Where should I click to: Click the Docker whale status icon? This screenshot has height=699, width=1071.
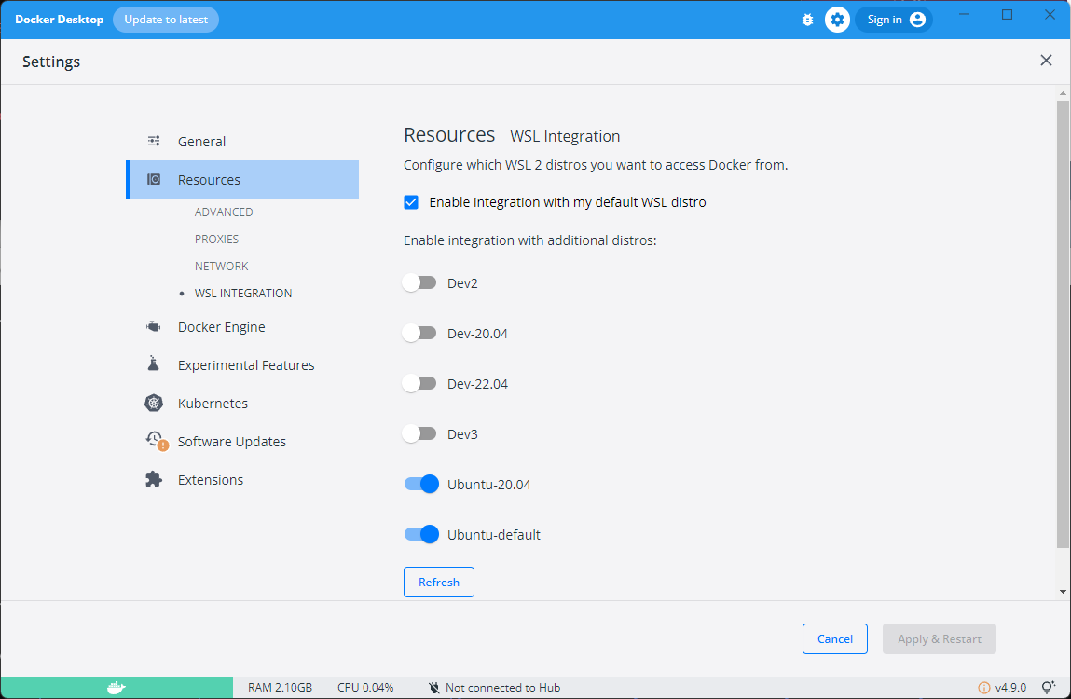[x=117, y=688]
